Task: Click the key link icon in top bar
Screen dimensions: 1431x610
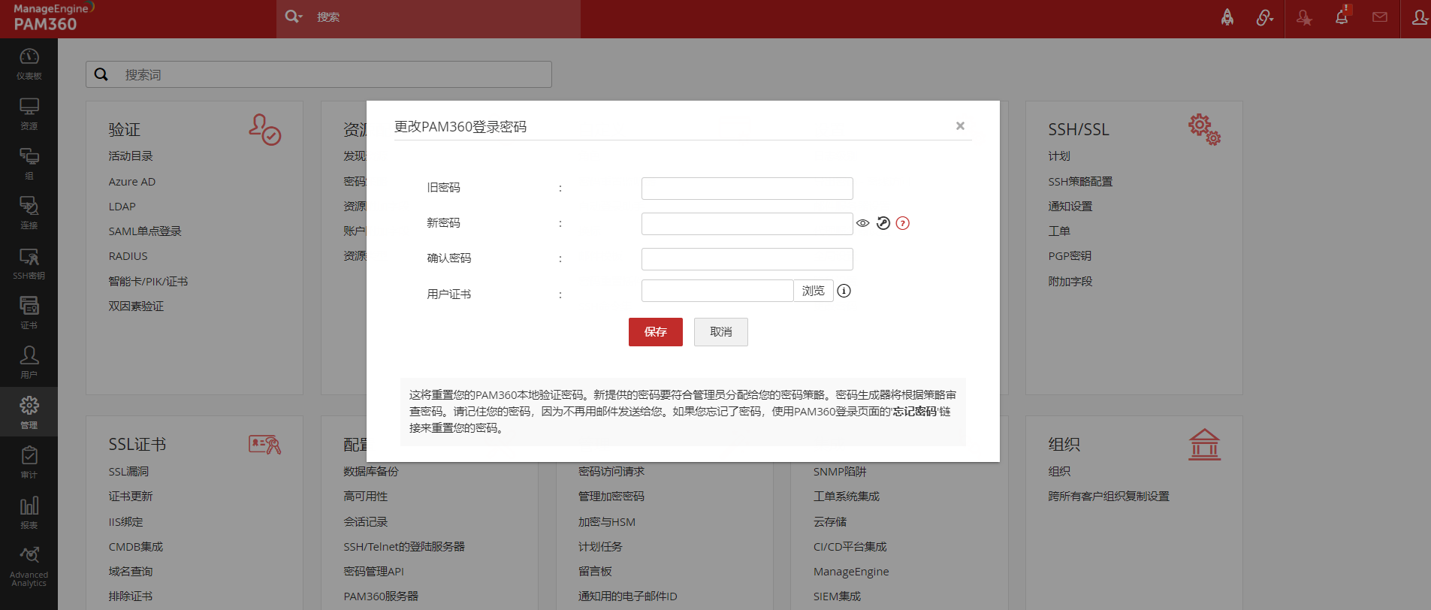Action: (1265, 17)
